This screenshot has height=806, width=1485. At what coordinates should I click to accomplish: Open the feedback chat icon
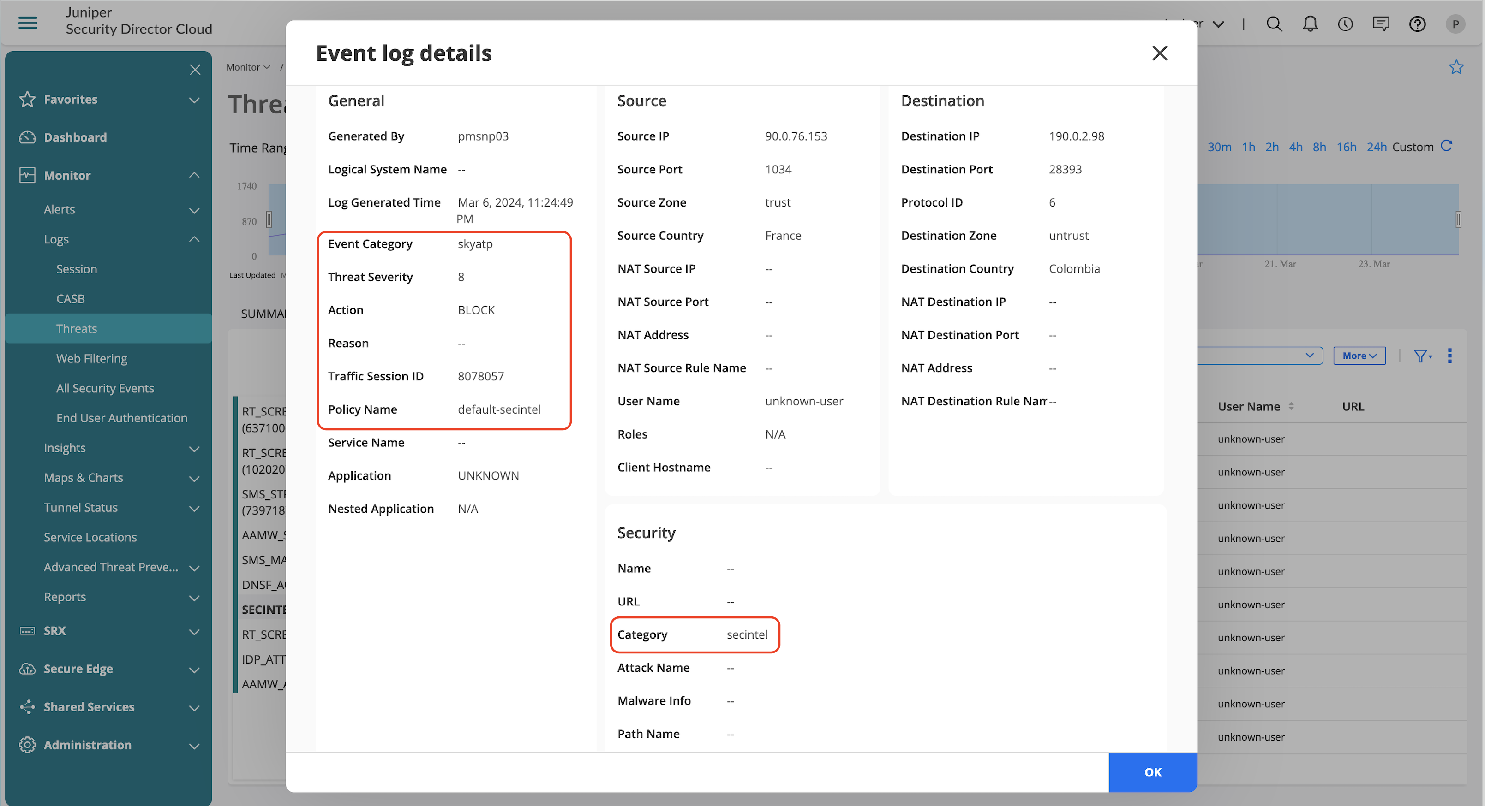[x=1381, y=24]
